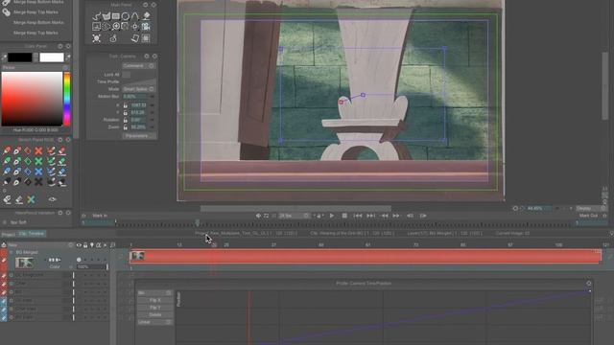Open the Mode Smart Spline dropdown
The width and height of the screenshot is (614, 345).
pyautogui.click(x=138, y=89)
